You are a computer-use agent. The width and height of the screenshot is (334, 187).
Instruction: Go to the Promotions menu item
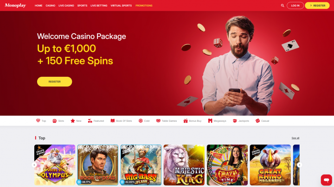coord(144,6)
